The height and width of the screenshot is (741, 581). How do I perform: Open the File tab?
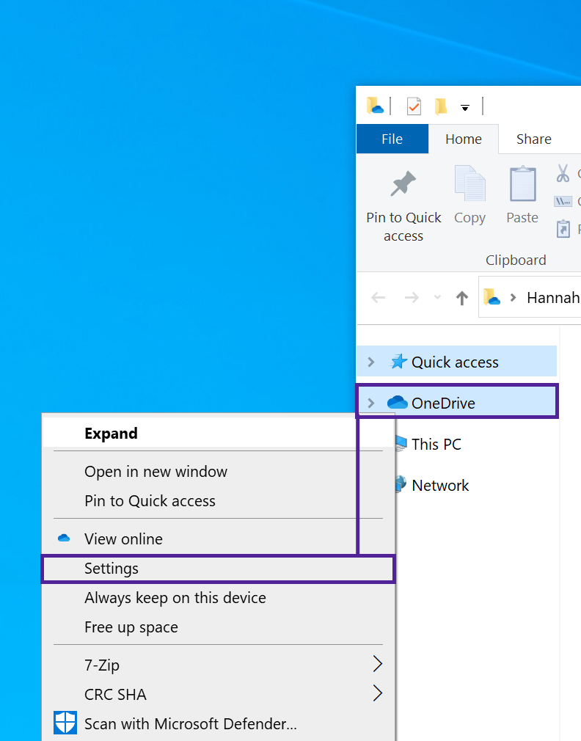(x=392, y=139)
